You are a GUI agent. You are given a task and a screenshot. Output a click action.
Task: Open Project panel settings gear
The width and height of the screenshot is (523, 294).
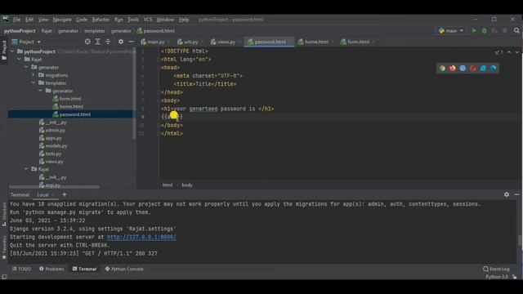121,42
